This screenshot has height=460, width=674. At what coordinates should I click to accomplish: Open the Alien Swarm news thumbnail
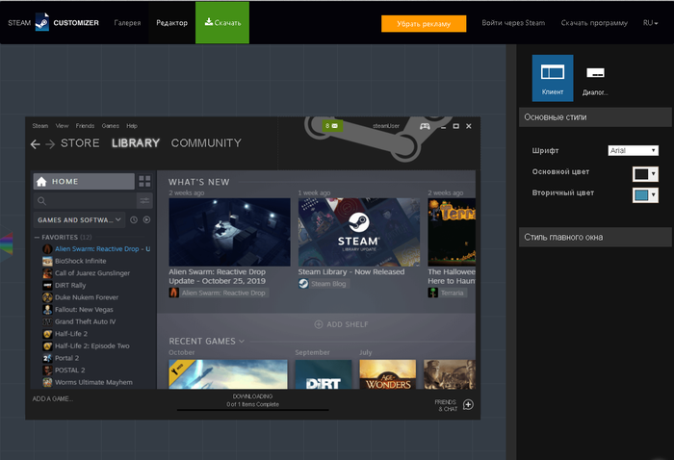click(229, 232)
